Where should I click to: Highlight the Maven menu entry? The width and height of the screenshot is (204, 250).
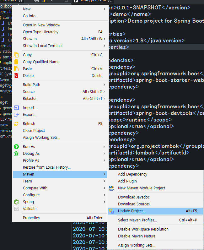pos(60,174)
